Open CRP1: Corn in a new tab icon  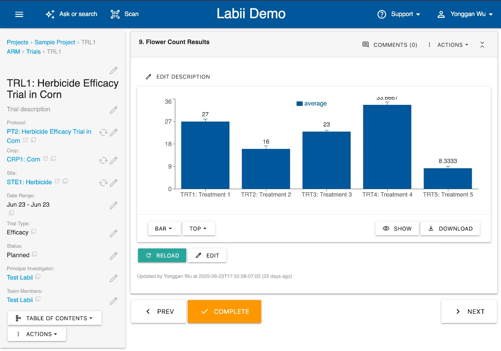pyautogui.click(x=46, y=159)
